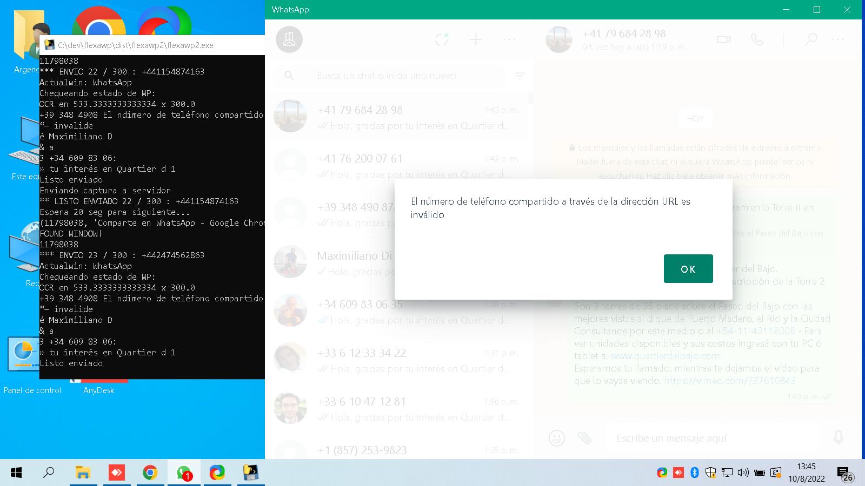The width and height of the screenshot is (865, 486).
Task: Click flexawp2.exe console title bar
Action: pyautogui.click(x=152, y=45)
